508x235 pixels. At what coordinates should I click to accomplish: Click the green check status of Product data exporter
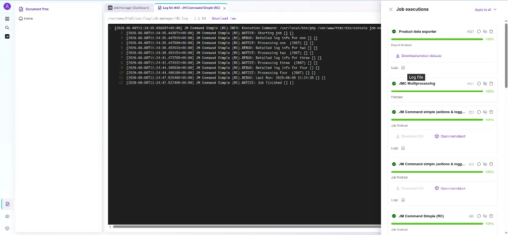394,32
